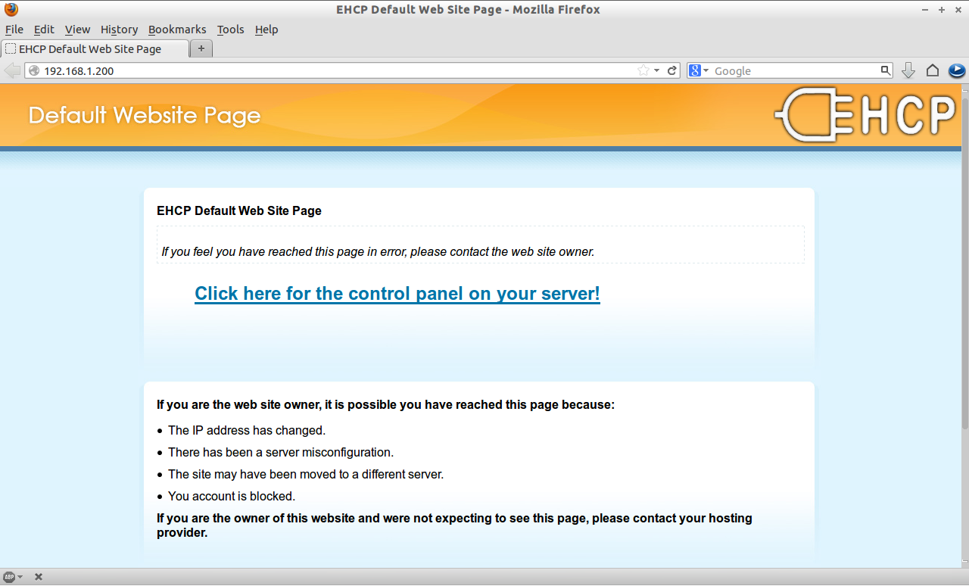969x586 pixels.
Task: Open the History menu
Action: pos(119,30)
